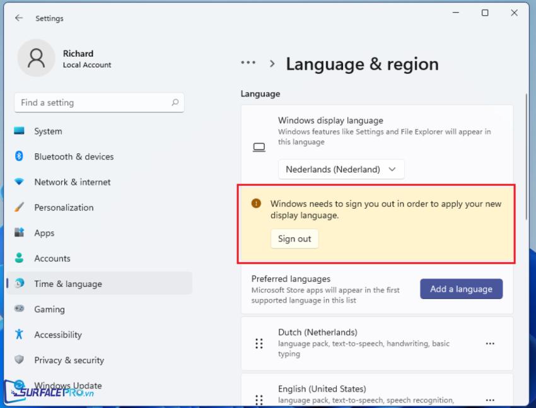The height and width of the screenshot is (408, 536).
Task: Open the Apps settings page
Action: (99, 233)
